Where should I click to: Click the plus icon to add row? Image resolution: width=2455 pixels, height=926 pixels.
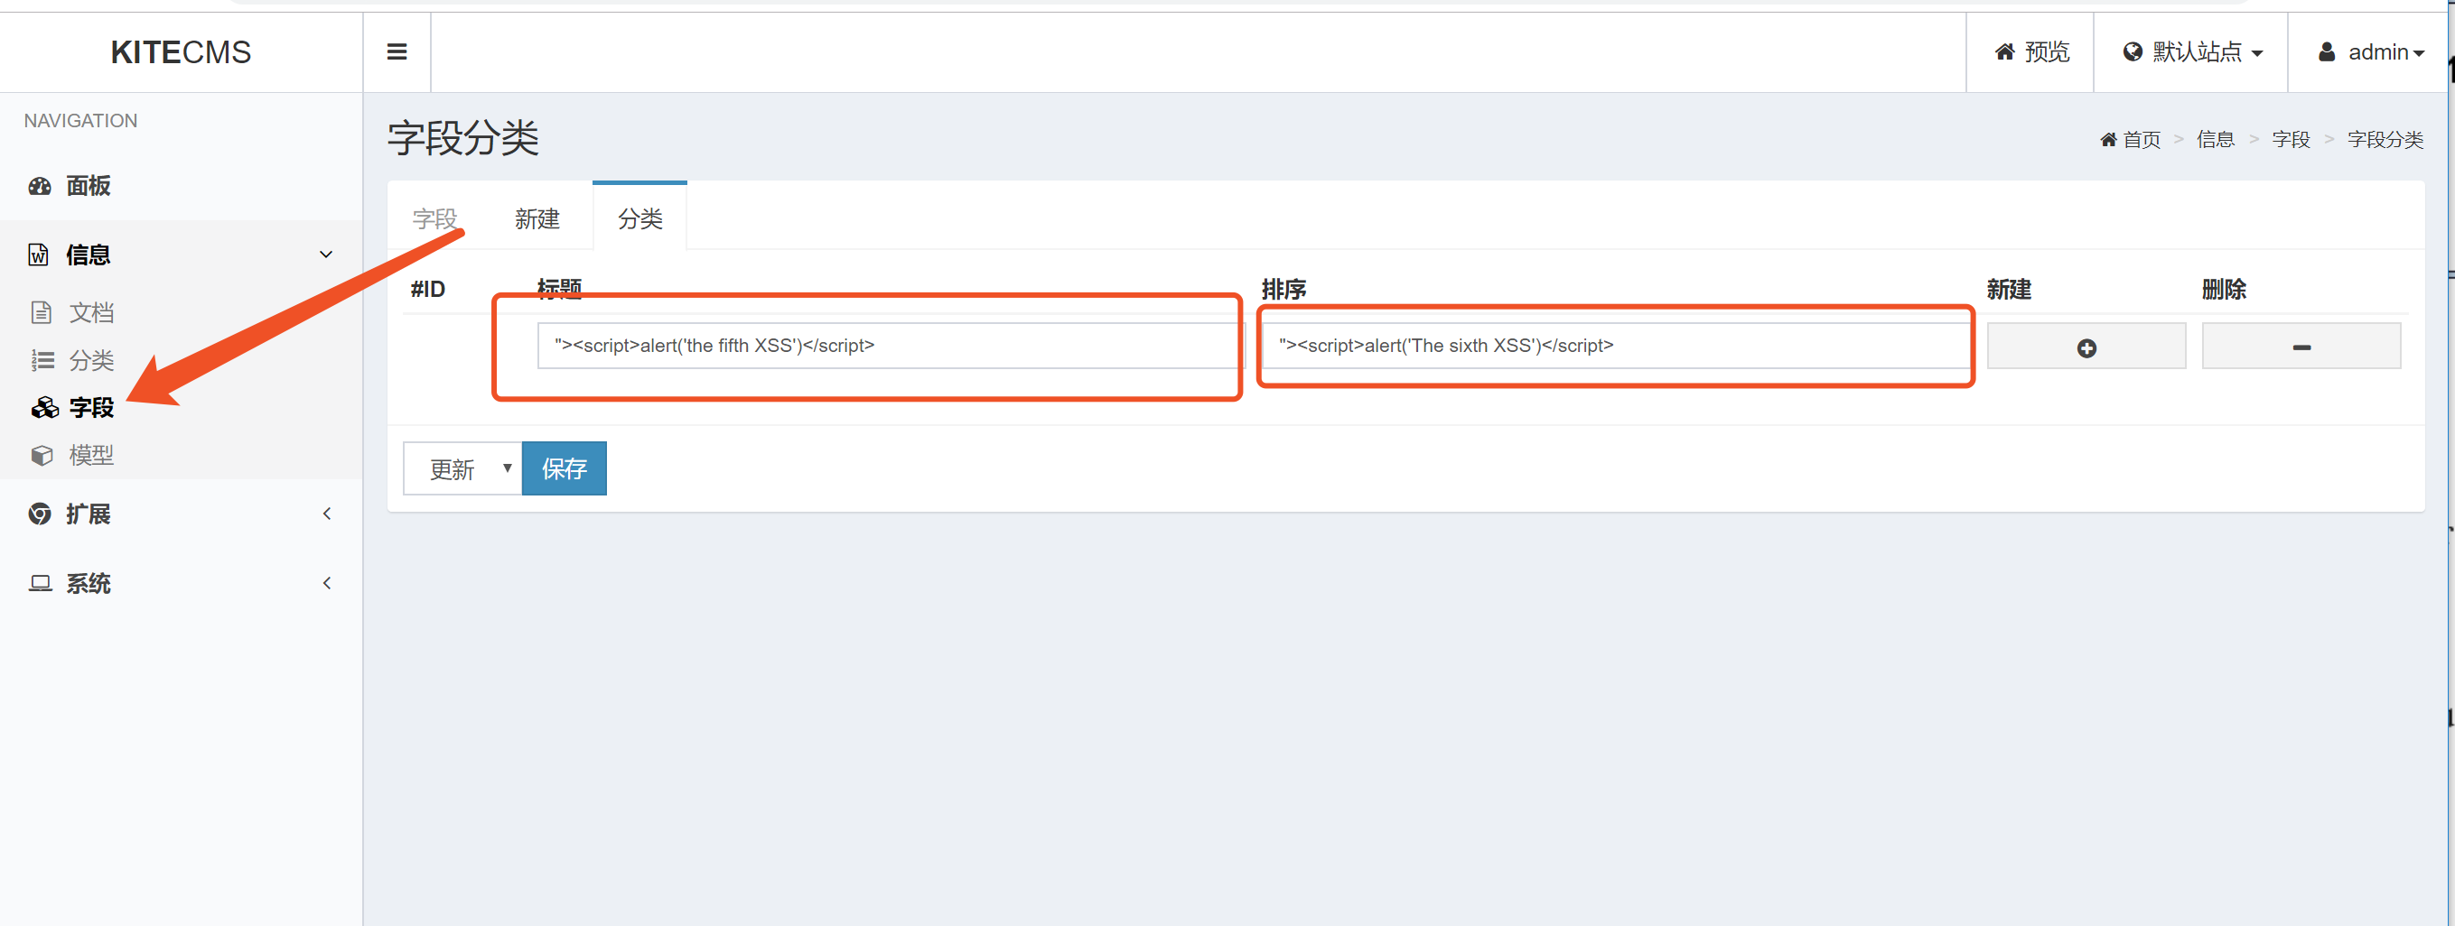(x=2086, y=347)
